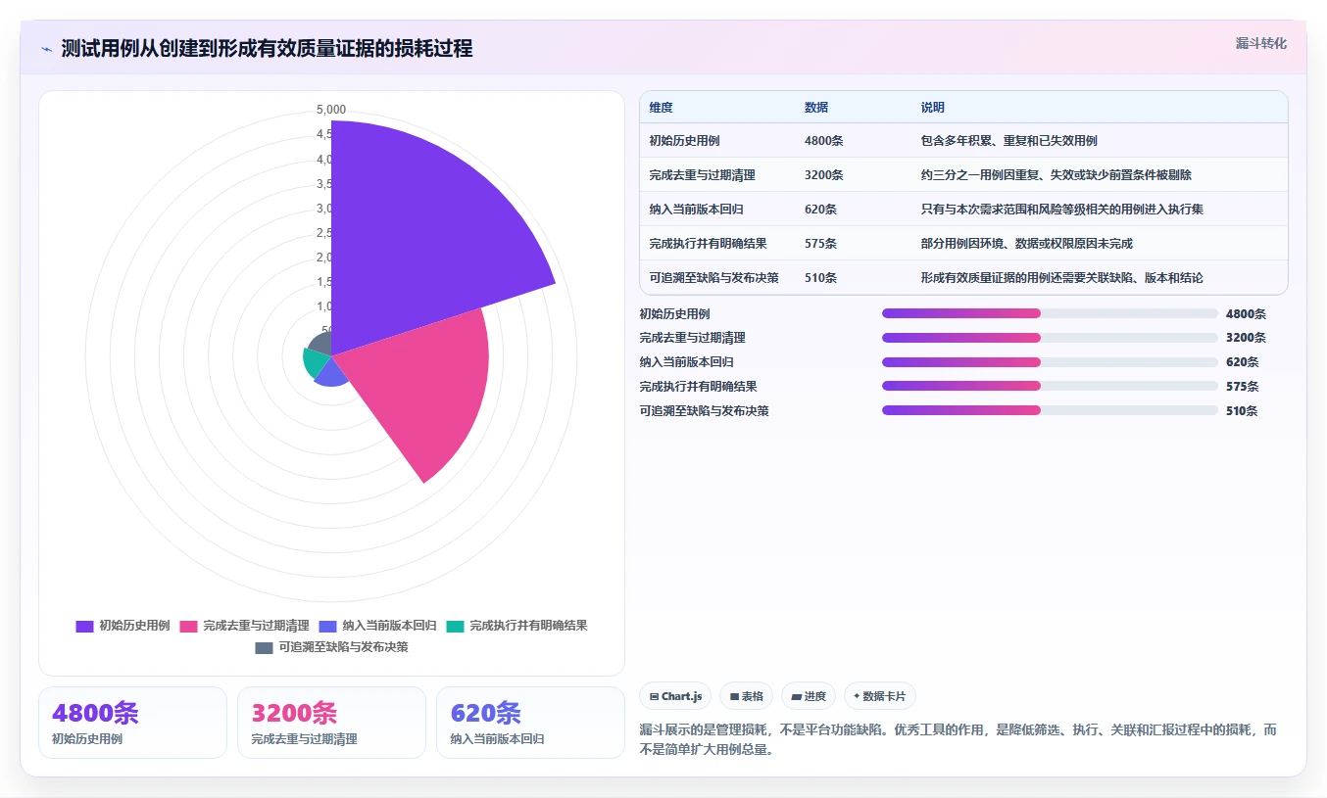Screen dimensions: 1327x798
Task: Click the 数据 table column header
Action: point(816,108)
